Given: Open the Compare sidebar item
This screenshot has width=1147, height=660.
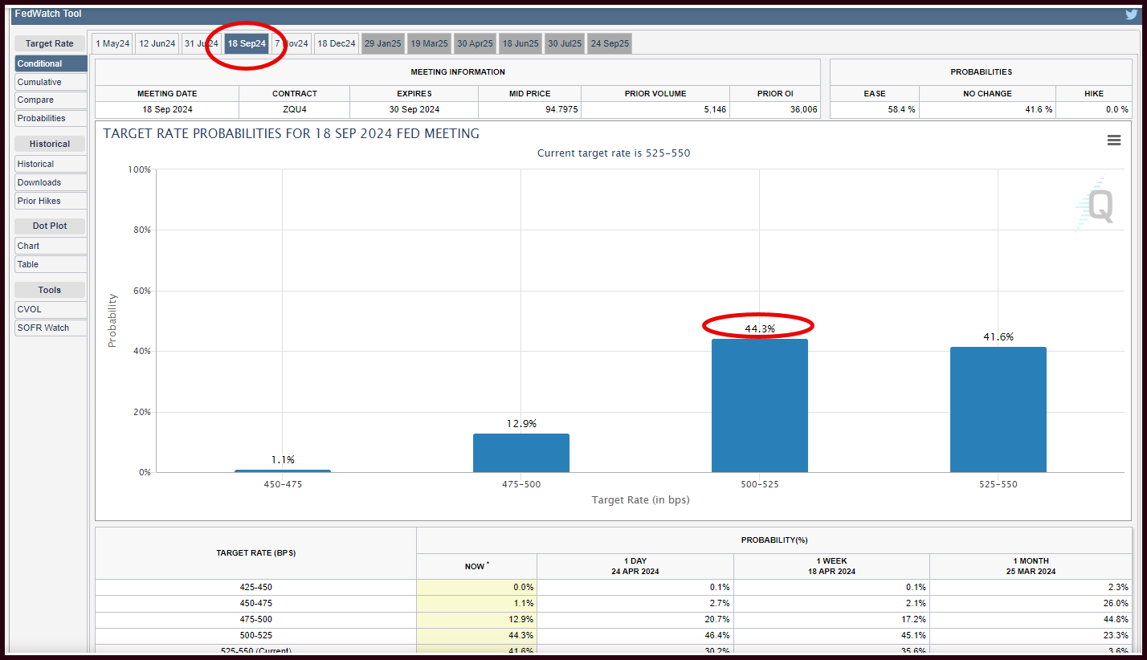Looking at the screenshot, I should point(51,100).
